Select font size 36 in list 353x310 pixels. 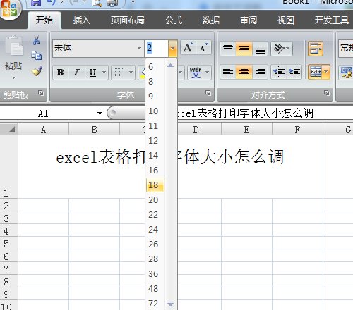pyautogui.click(x=155, y=274)
